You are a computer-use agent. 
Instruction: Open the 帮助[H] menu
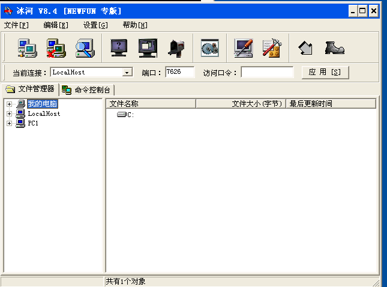coord(135,25)
